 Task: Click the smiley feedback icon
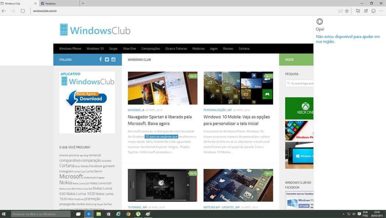pyautogui.click(x=373, y=11)
